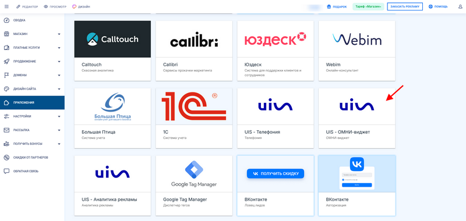Click the Получить скидку VK button
The width and height of the screenshot is (466, 221).
(x=276, y=173)
